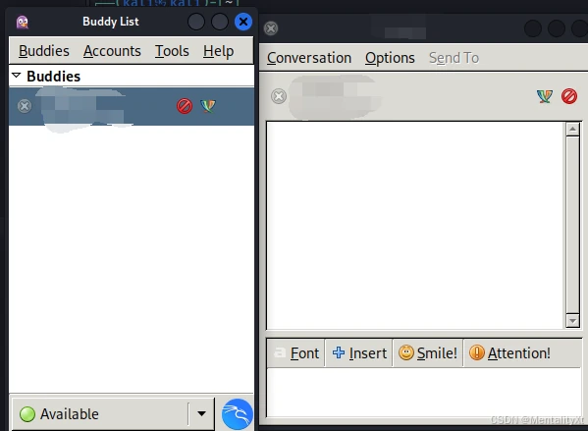Image resolution: width=588 pixels, height=431 pixels.
Task: Click the red blocked icon in conversation header
Action: pos(569,96)
